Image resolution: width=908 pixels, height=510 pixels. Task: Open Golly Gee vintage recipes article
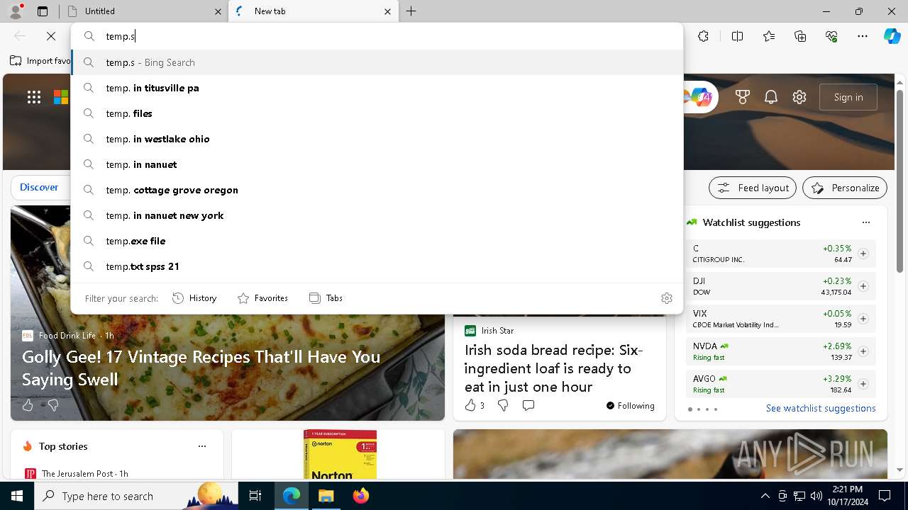click(201, 368)
